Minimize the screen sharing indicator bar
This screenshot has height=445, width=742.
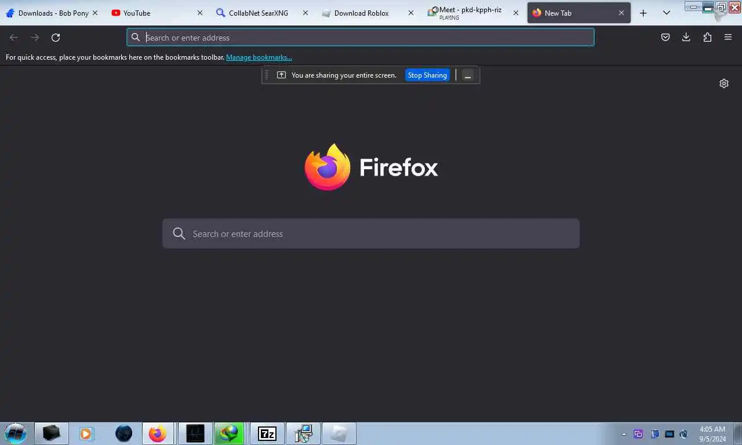tap(468, 75)
